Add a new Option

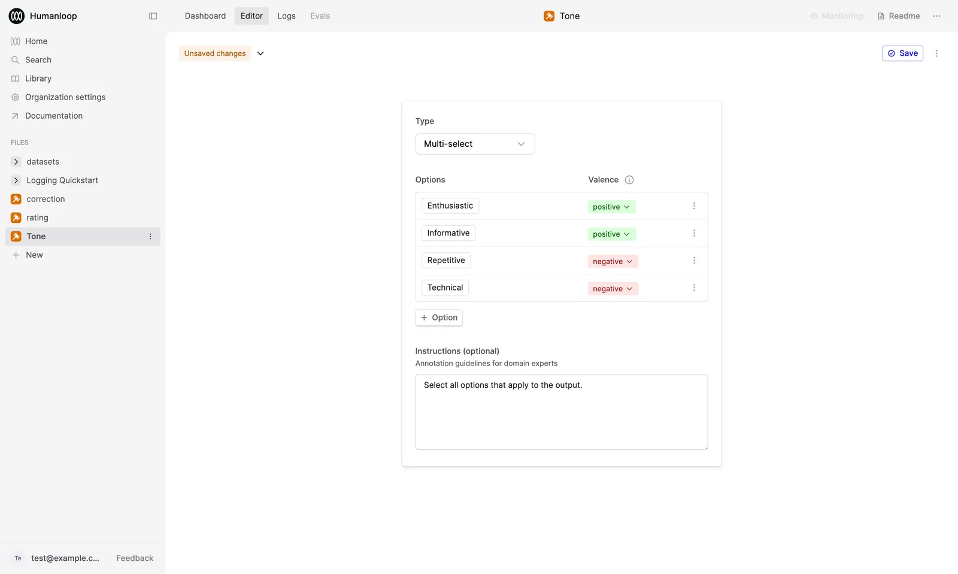[439, 318]
